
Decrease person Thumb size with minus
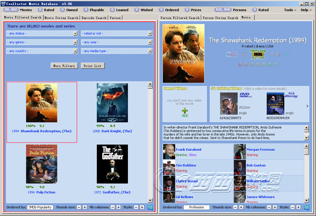(x=235, y=207)
